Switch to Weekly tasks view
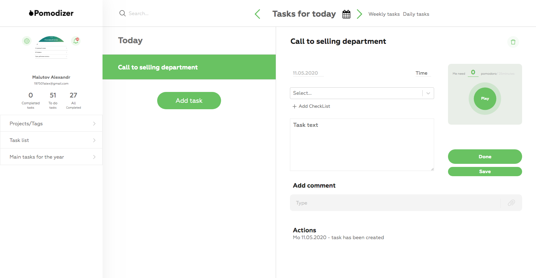The height and width of the screenshot is (278, 536). tap(384, 14)
